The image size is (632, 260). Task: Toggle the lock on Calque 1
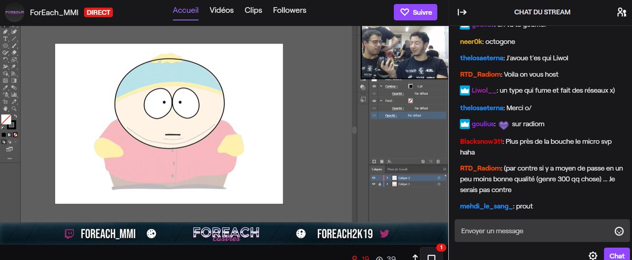pos(380,184)
